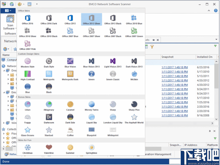220x165 pixels.
Task: Select The Asphalt World skin
Action: pos(134,119)
